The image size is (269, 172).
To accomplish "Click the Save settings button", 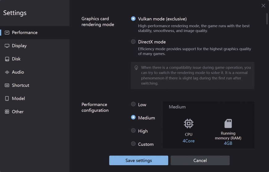I will coord(139,160).
